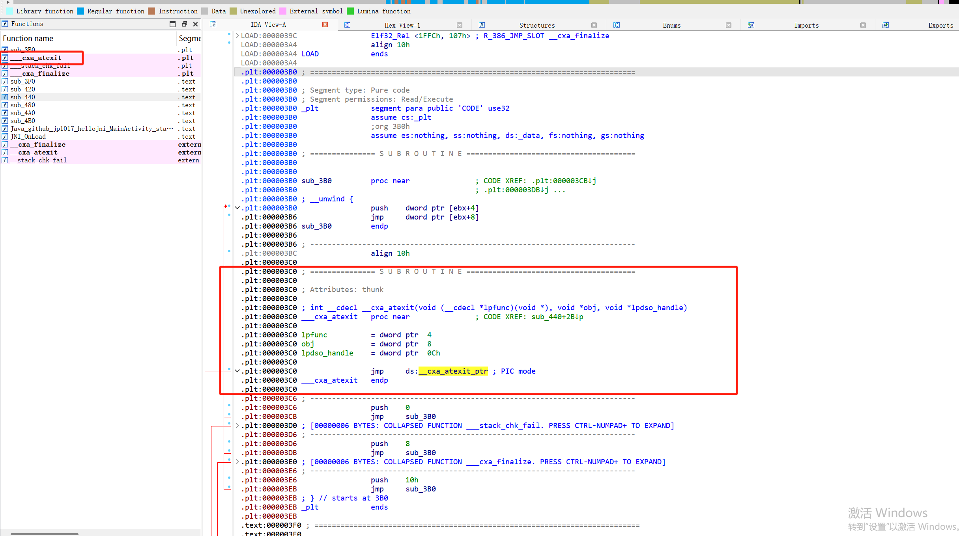Select the sub_440 function in the list
This screenshot has height=536, width=959.
coord(23,97)
